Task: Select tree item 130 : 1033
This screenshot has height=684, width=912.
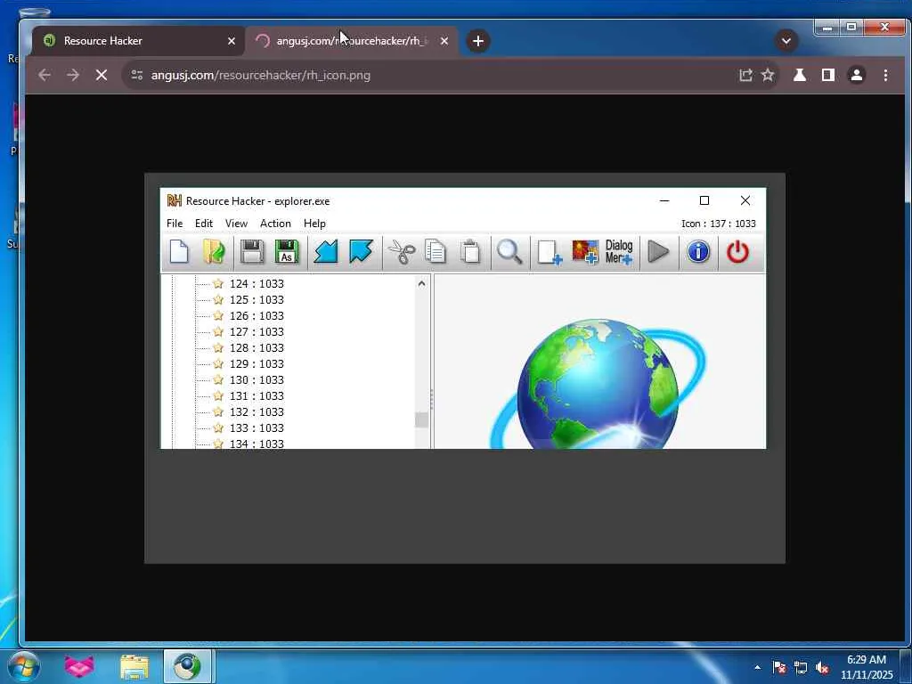Action: pos(256,379)
